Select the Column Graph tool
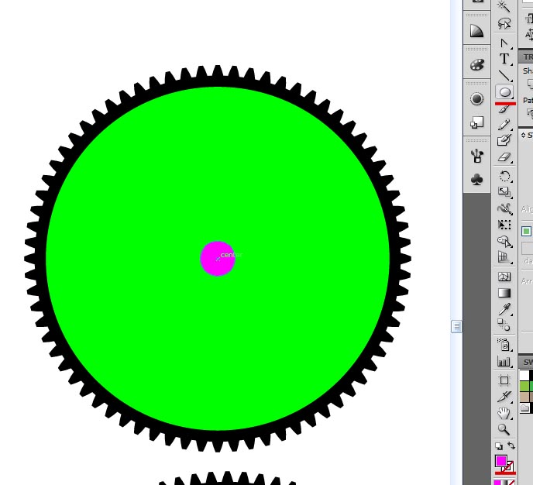The width and height of the screenshot is (533, 485). tap(504, 361)
